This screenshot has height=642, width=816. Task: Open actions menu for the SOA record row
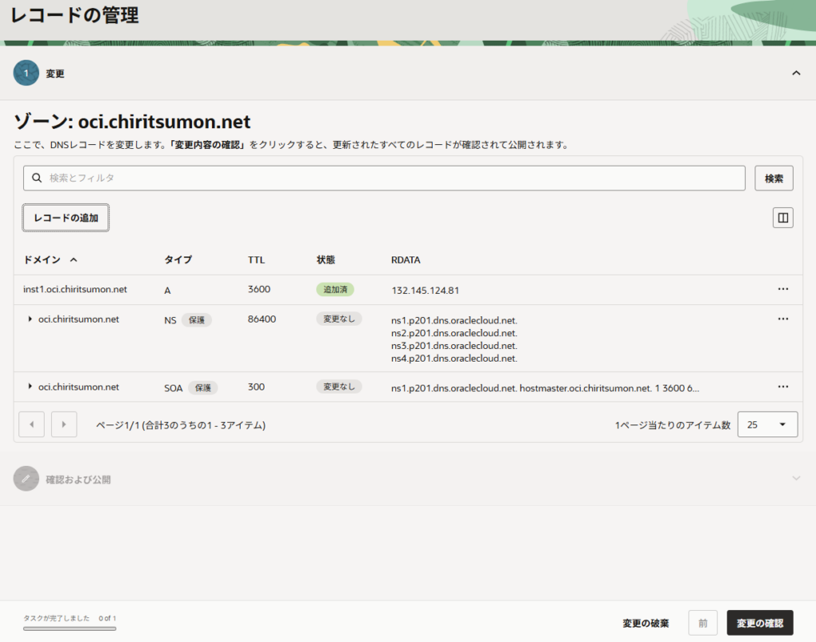(x=783, y=386)
